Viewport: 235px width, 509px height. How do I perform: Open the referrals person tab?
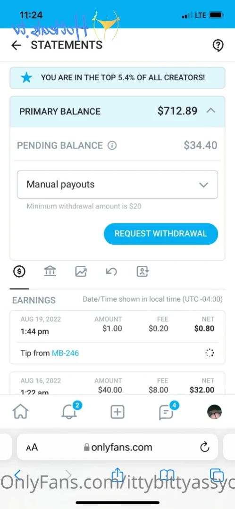tap(143, 271)
